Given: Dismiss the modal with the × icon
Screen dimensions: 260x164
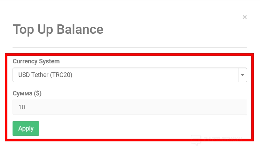Looking at the screenshot, I should (x=245, y=17).
